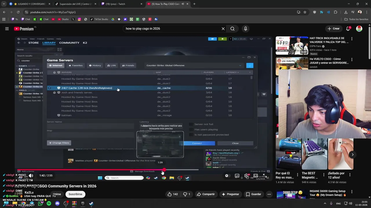The height and width of the screenshot is (208, 371).
Task: Open Discord from the taskbar
Action: tap(57, 204)
